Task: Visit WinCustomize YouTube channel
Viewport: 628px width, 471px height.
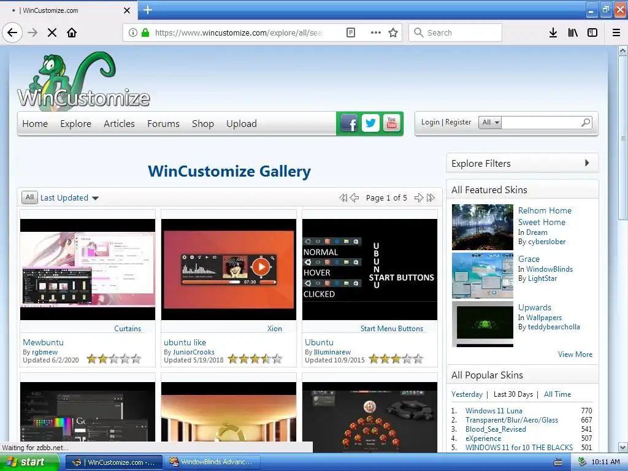Action: [391, 123]
